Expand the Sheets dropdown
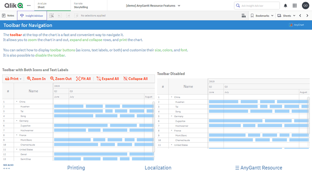Viewport: 312px width, 175px height. click(287, 15)
